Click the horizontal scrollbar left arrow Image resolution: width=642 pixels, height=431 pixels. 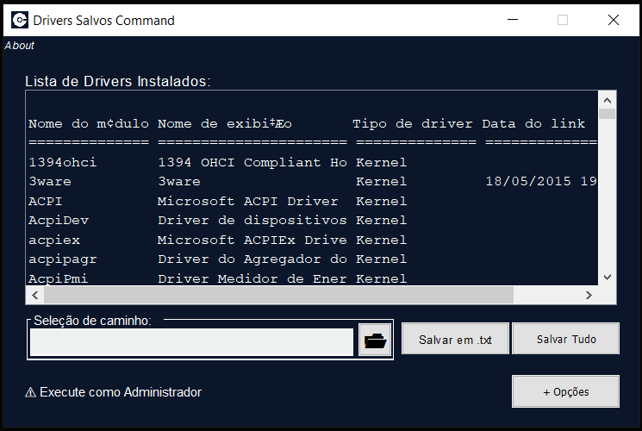click(35, 295)
